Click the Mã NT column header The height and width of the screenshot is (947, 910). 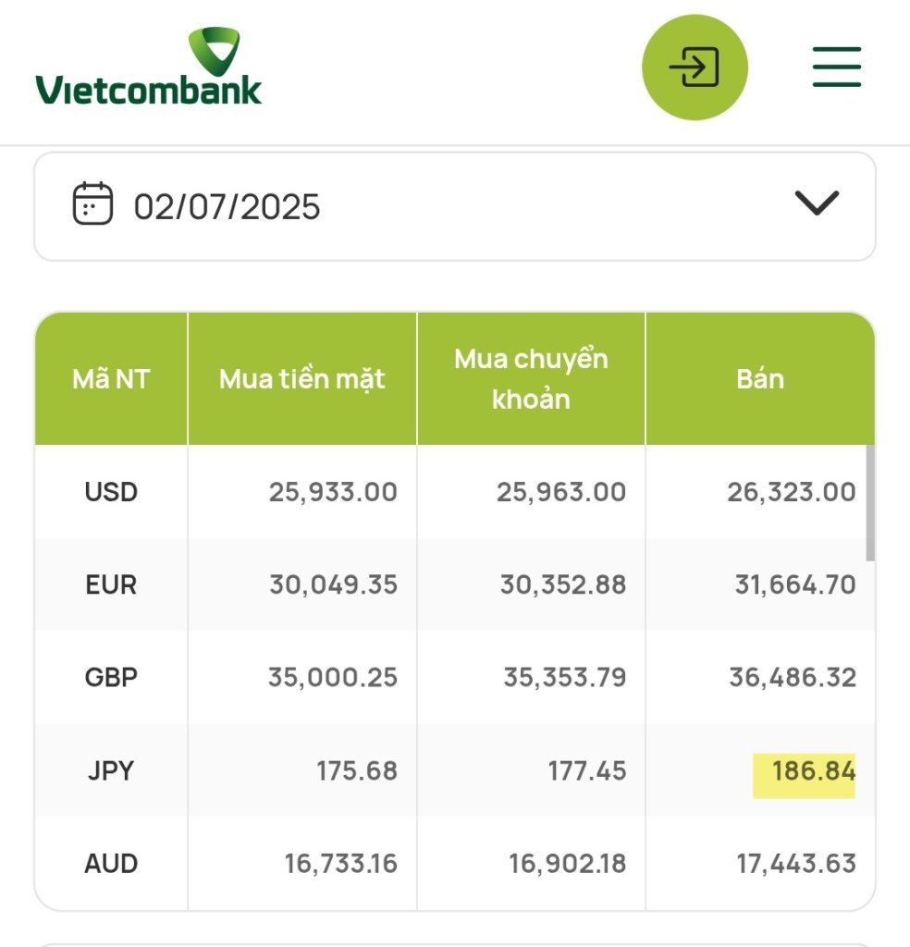click(x=111, y=378)
